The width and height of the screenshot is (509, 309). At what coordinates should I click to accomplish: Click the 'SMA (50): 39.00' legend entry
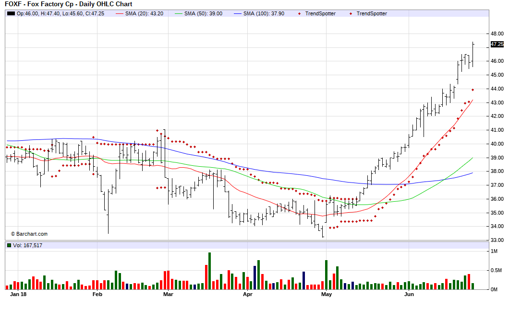pyautogui.click(x=203, y=13)
